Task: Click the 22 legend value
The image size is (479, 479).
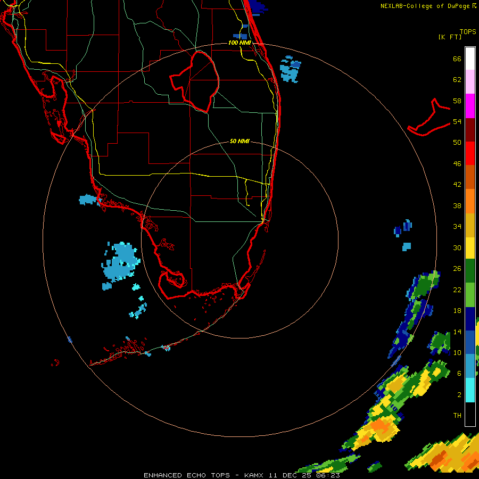Action: 457,290
